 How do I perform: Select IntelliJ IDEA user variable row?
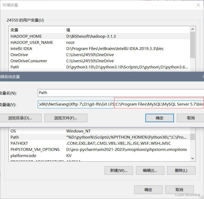100,48
